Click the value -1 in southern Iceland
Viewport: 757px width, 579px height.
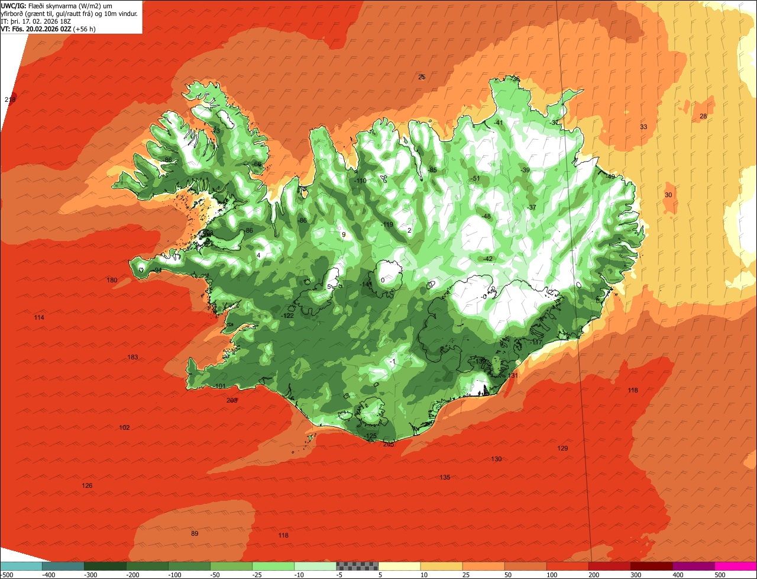tap(393, 361)
